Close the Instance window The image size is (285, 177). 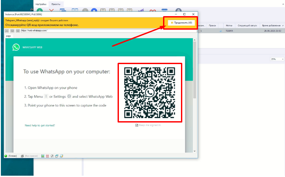(x=193, y=14)
